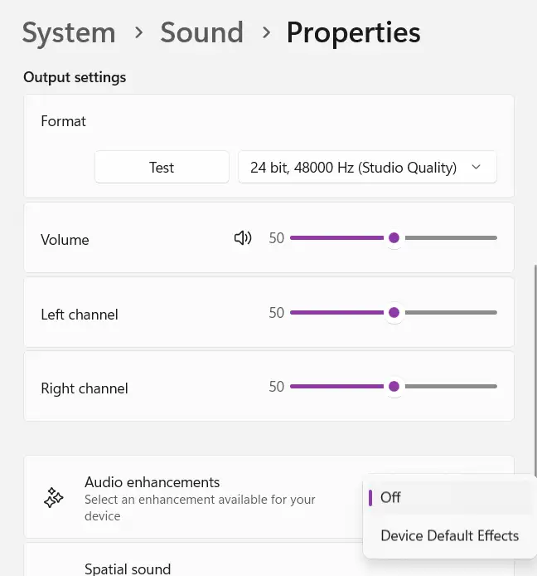Image resolution: width=537 pixels, height=576 pixels.
Task: Click the chevron between System and Sound
Action: tap(140, 33)
